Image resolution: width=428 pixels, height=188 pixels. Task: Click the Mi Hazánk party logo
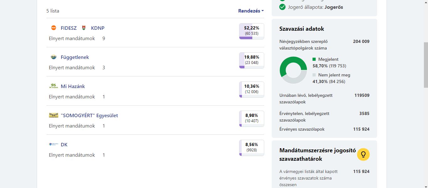(x=54, y=86)
